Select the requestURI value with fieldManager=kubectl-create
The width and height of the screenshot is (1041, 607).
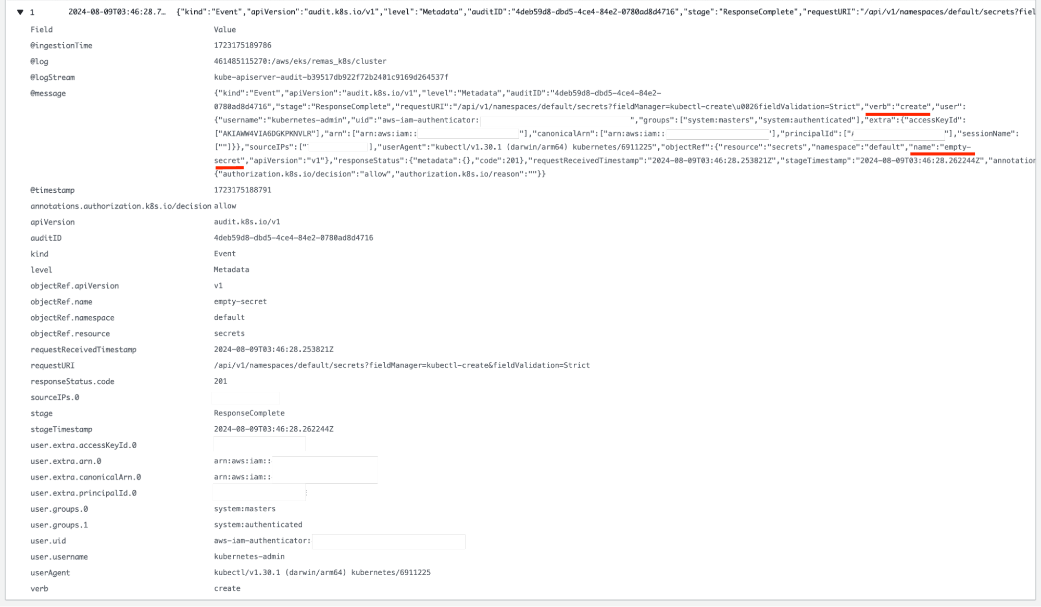[402, 366]
